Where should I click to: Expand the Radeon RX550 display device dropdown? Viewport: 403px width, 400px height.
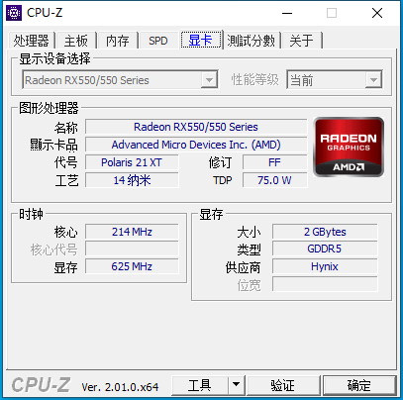coord(120,80)
